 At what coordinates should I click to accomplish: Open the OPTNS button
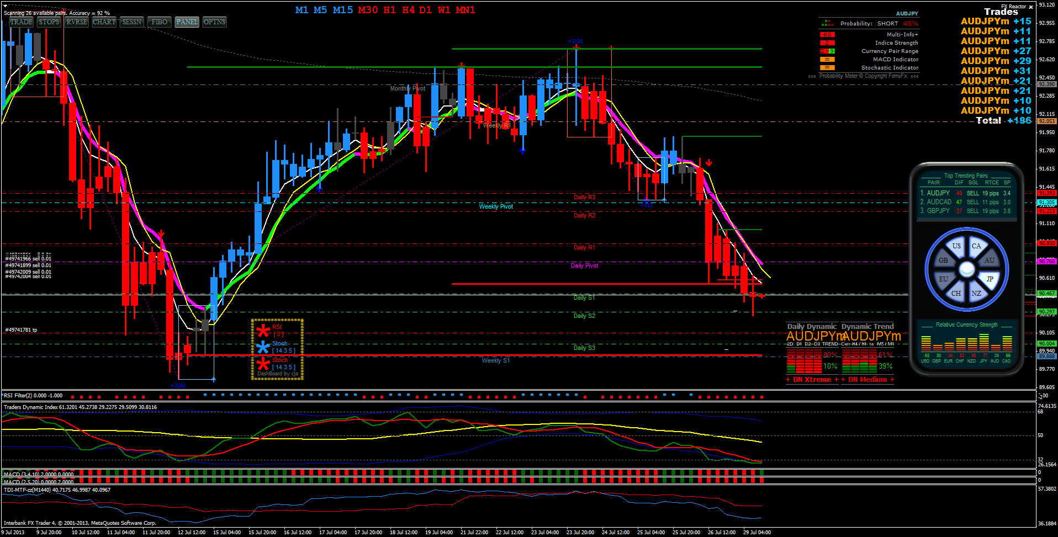tap(214, 22)
